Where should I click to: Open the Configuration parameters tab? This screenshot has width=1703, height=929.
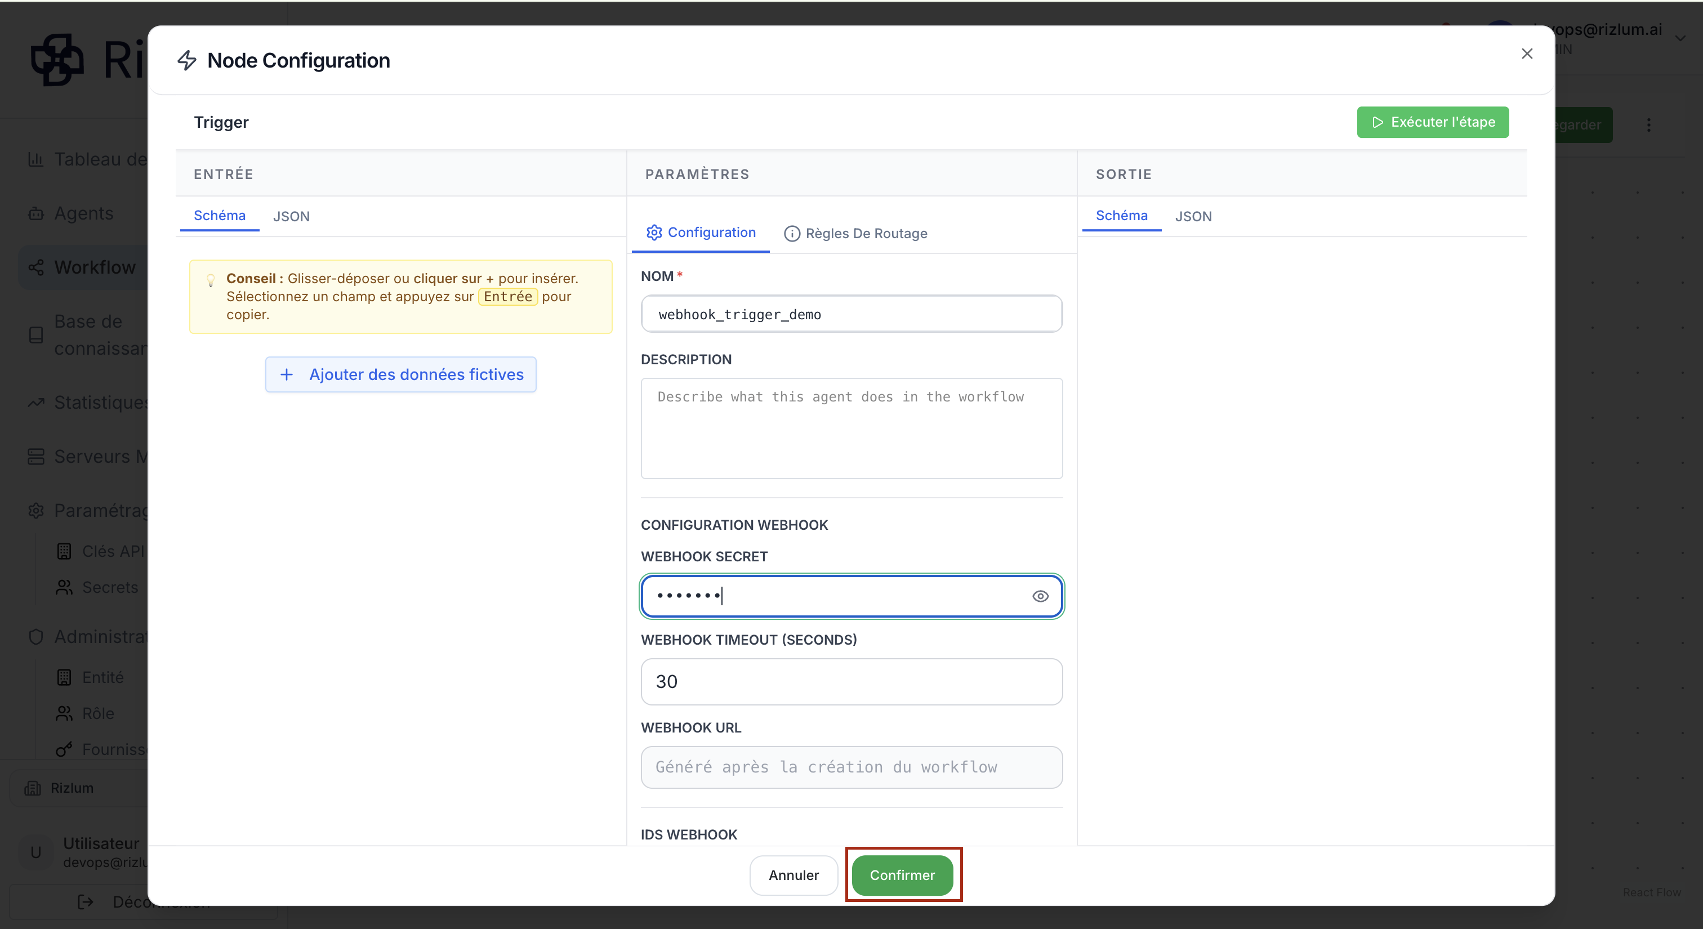click(701, 233)
